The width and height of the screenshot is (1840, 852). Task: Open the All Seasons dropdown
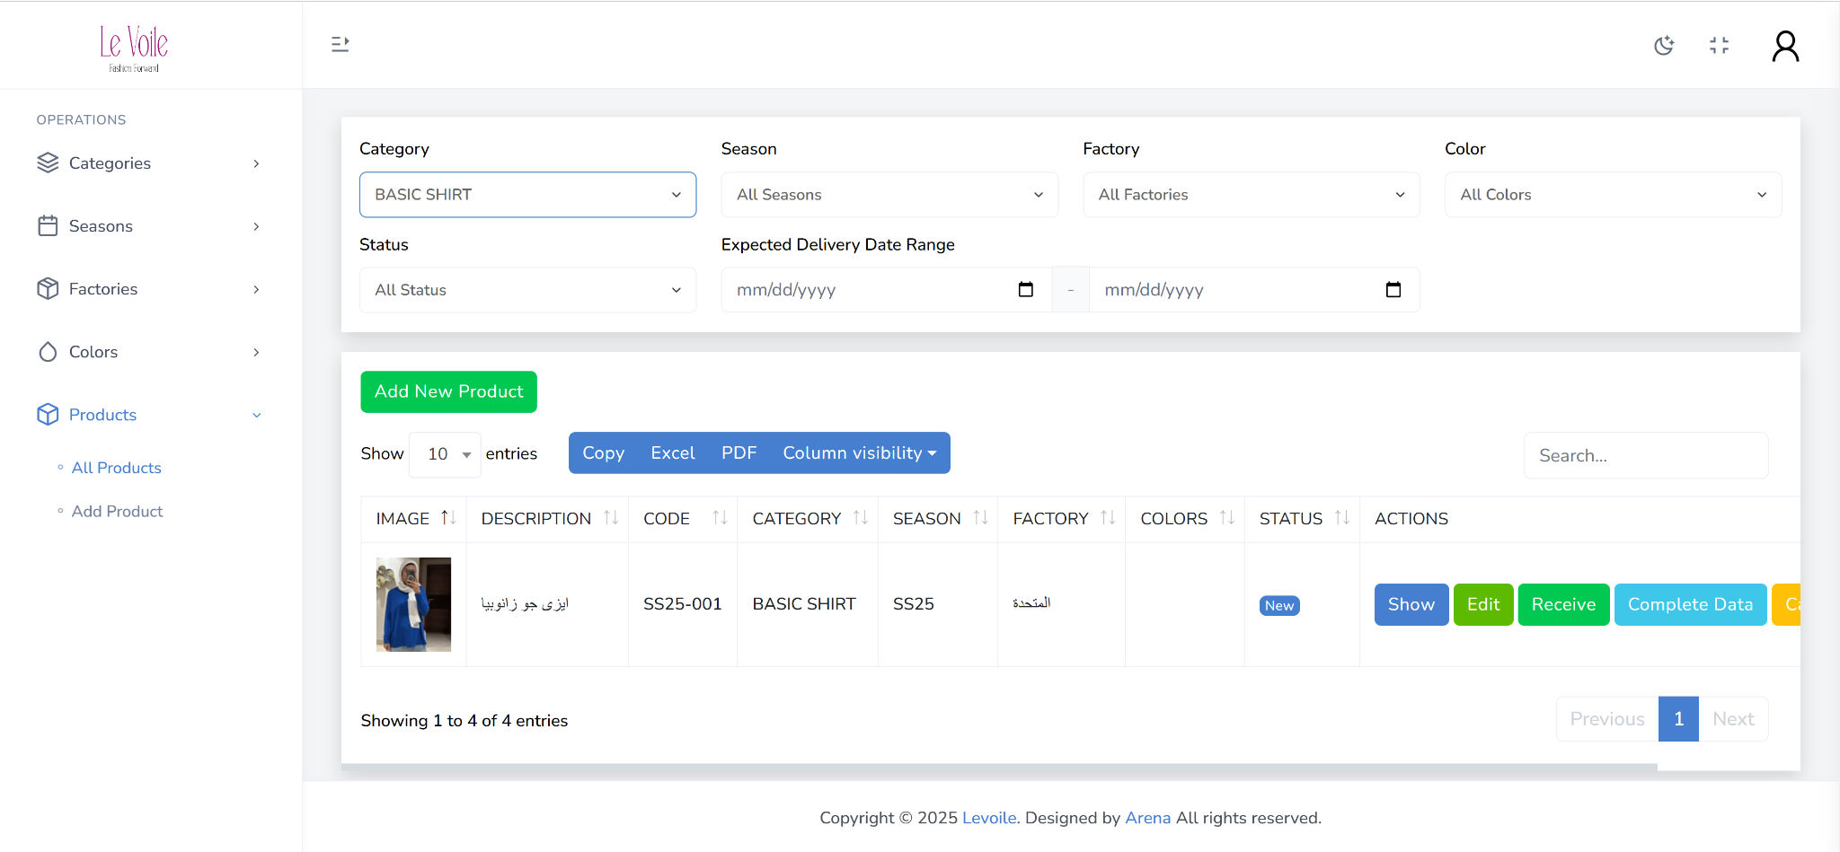pos(889,195)
